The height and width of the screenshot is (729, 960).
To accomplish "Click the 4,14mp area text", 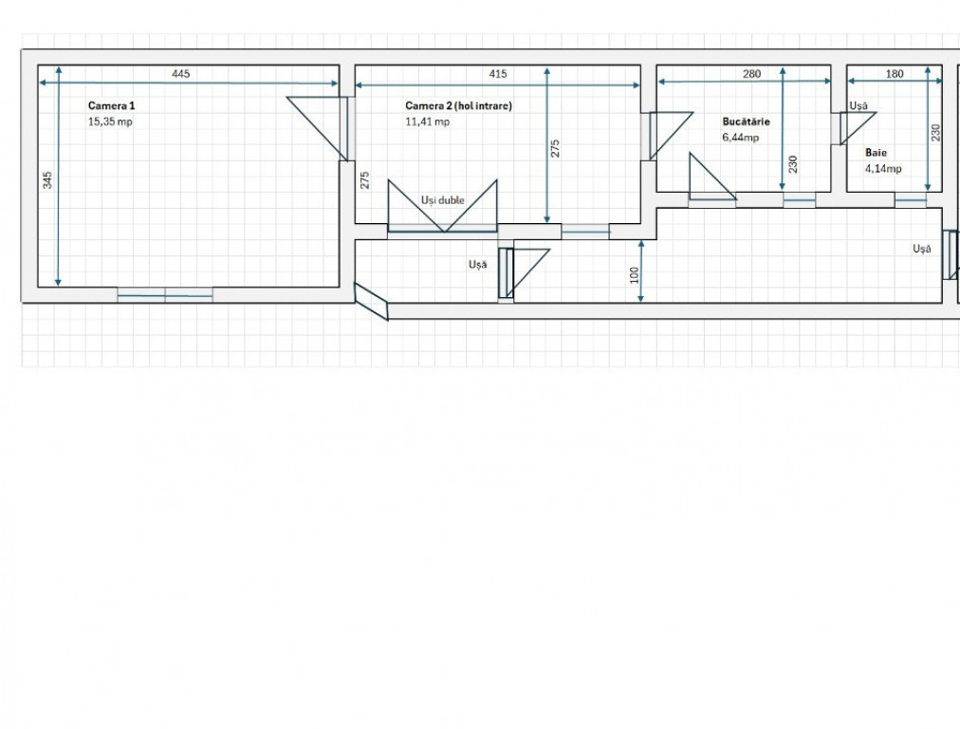I will click(882, 168).
